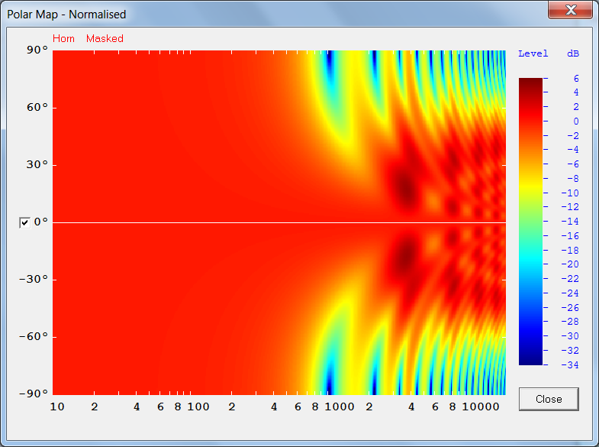This screenshot has height=447, width=599.
Task: Click the '-10' value on dB scale
Action: [570, 193]
